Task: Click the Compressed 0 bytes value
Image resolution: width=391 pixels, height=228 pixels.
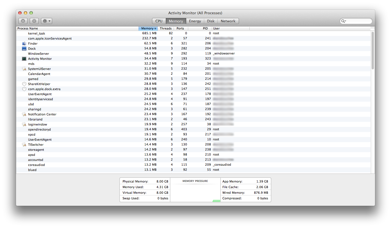Action: 263,198
